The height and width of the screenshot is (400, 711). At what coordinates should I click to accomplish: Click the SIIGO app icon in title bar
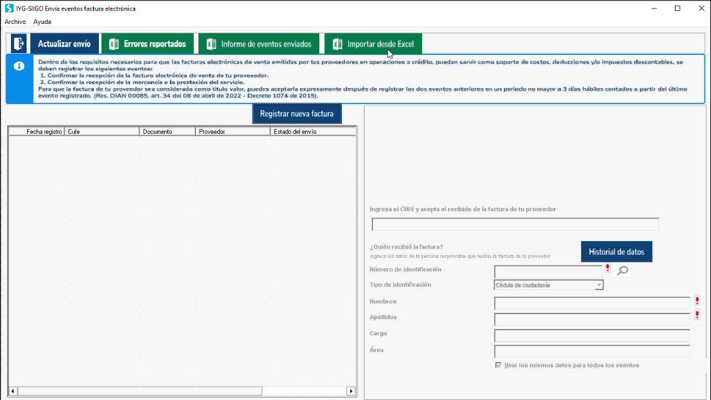[8, 8]
